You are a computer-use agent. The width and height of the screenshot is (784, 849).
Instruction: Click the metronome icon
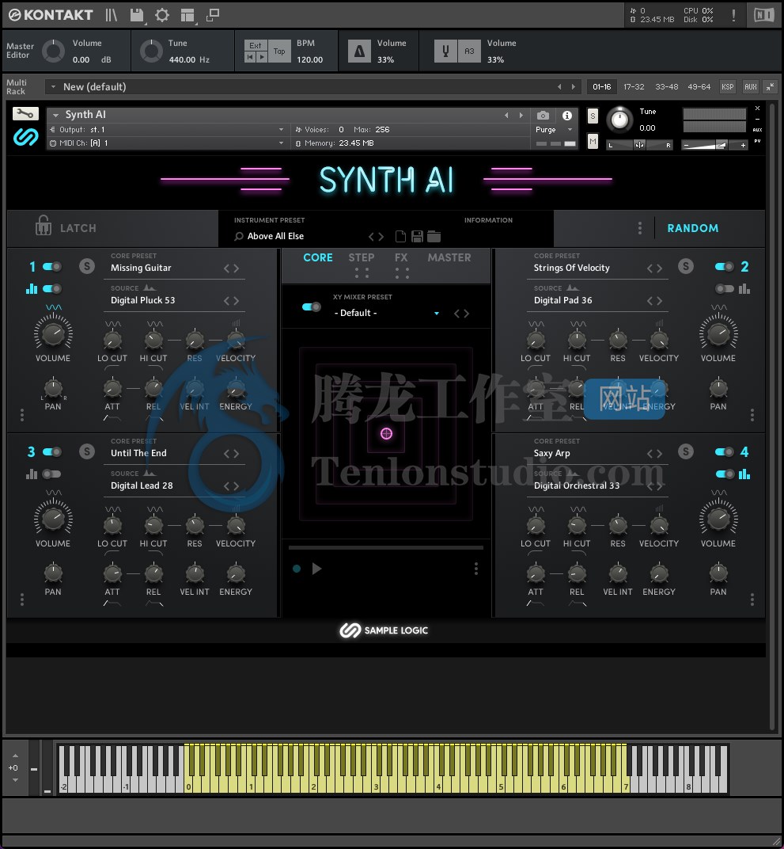(359, 51)
